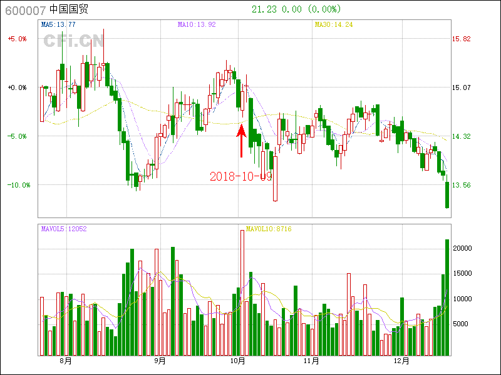The height and width of the screenshot is (375, 501).
Task: Click the 8月 label on the time axis
Action: click(x=65, y=361)
